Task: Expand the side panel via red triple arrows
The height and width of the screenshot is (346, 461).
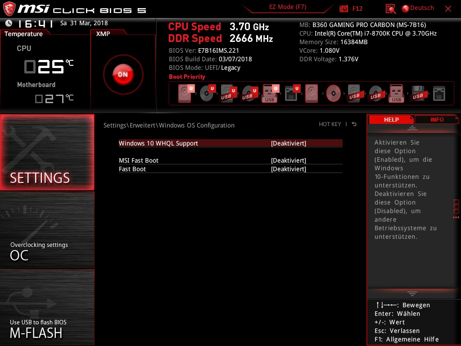Action: coord(456,218)
